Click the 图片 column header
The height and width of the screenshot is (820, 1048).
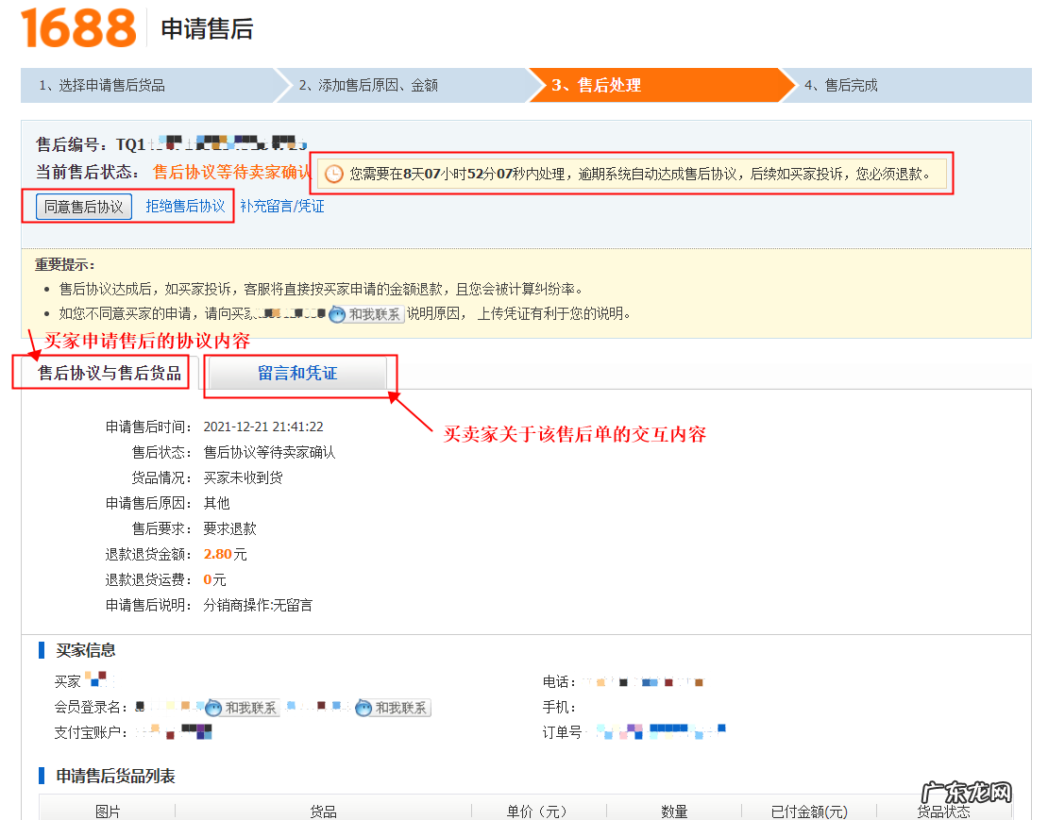pos(108,812)
